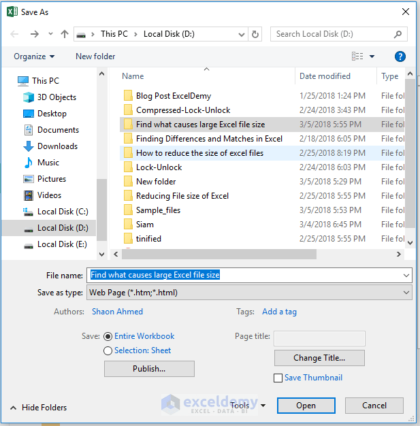The height and width of the screenshot is (426, 420).
Task: Click the Sample_files folder icon
Action: 128,210
